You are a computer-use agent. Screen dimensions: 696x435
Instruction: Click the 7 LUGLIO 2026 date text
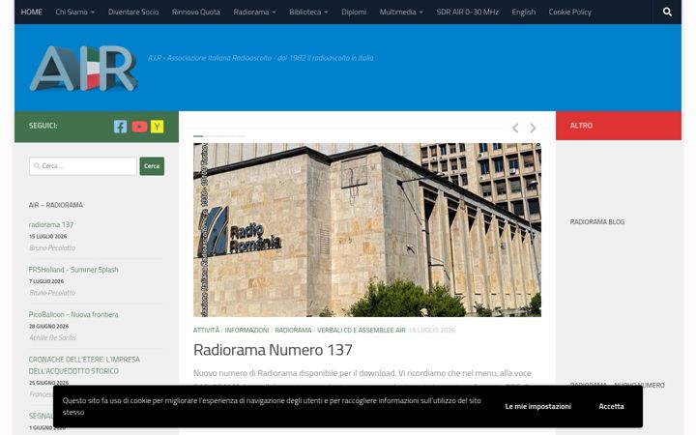point(46,281)
